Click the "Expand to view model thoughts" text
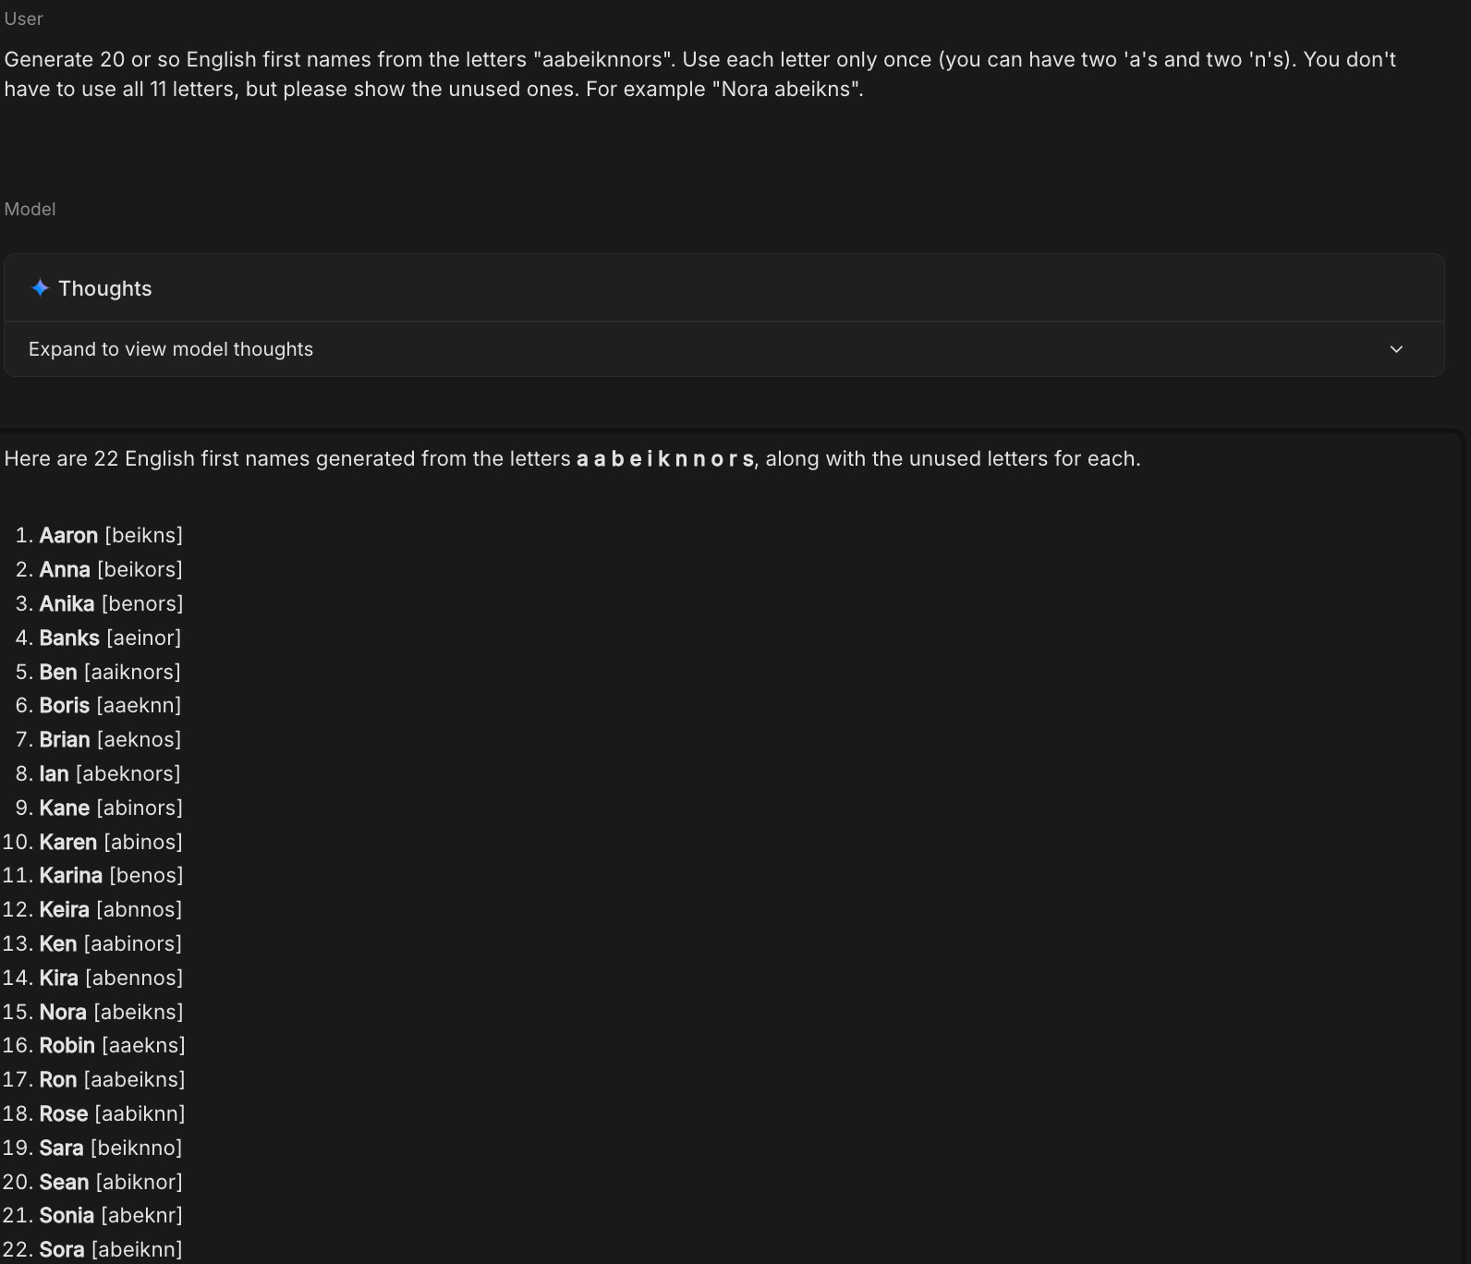Viewport: 1471px width, 1264px height. 171,349
